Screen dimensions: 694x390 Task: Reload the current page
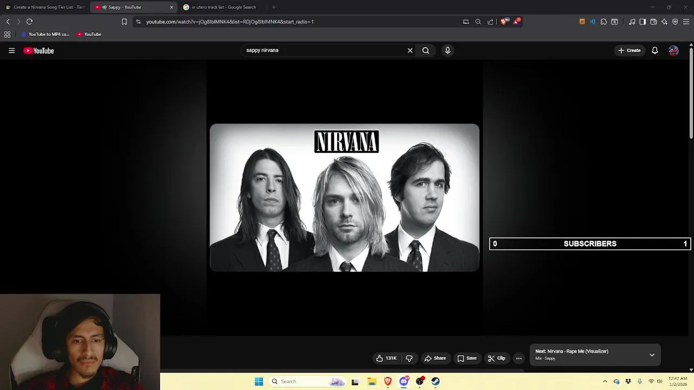(x=29, y=22)
